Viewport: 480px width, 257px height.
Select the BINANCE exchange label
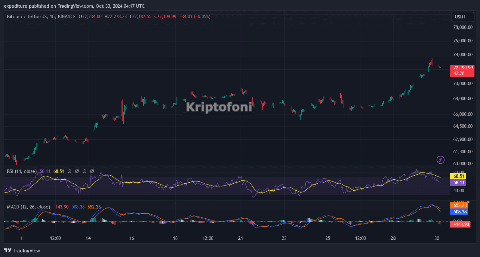tap(66, 17)
